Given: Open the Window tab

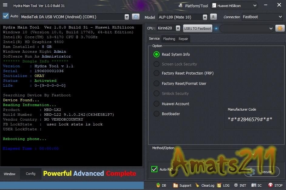Looking at the screenshot, I should tap(9, 174).
